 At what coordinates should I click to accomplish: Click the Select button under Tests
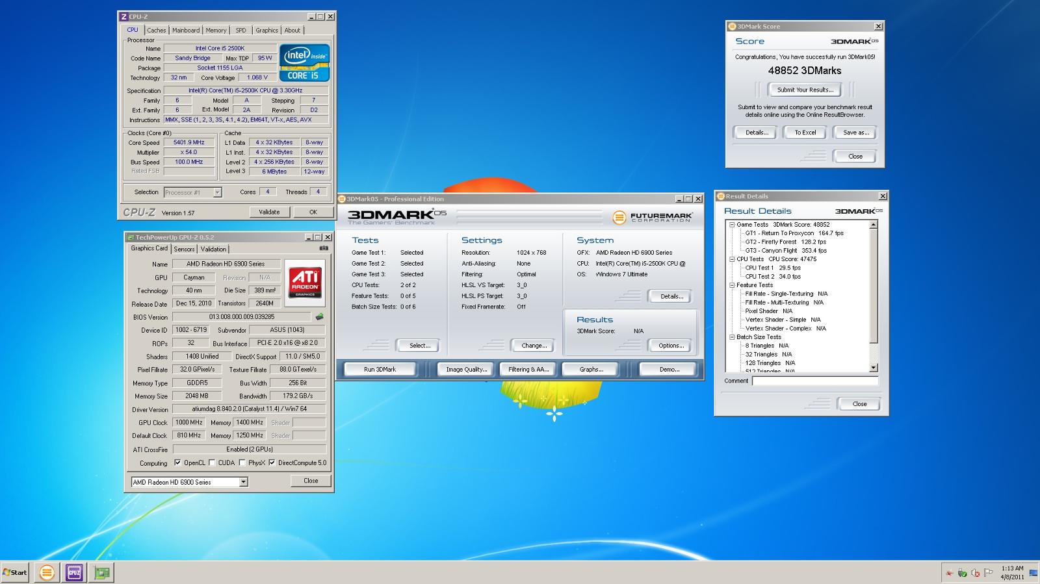[420, 346]
